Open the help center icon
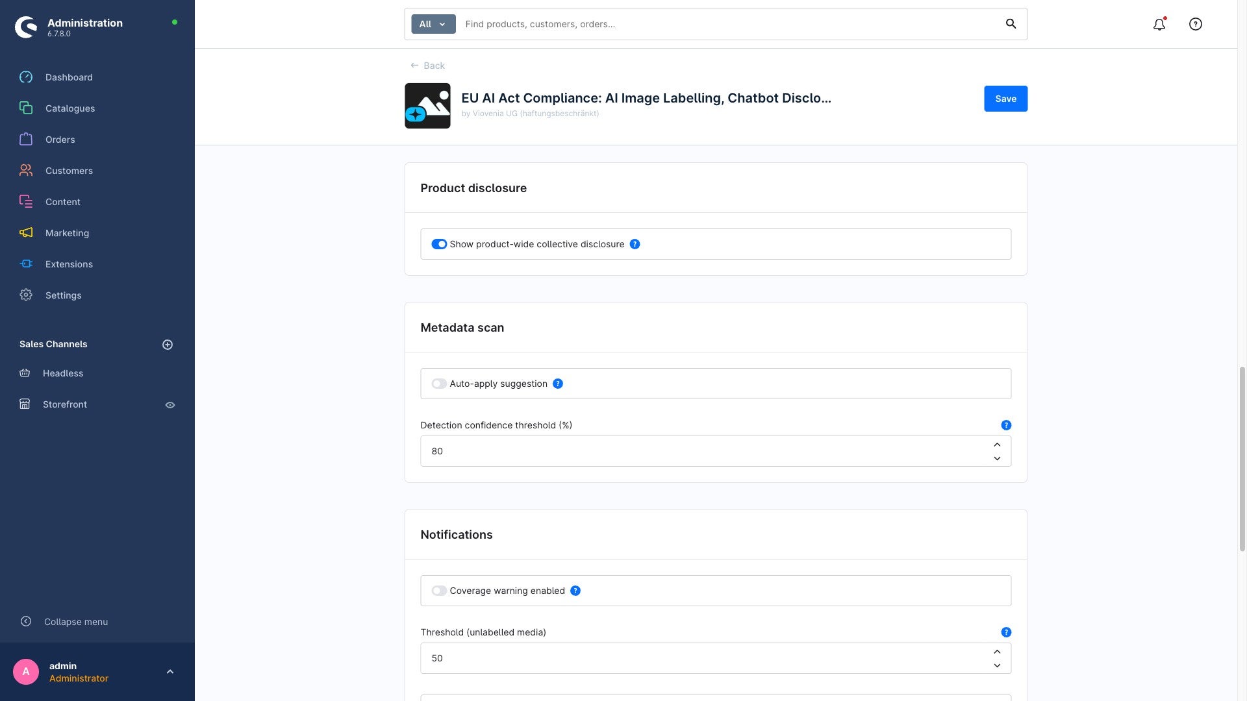1247x701 pixels. point(1196,24)
